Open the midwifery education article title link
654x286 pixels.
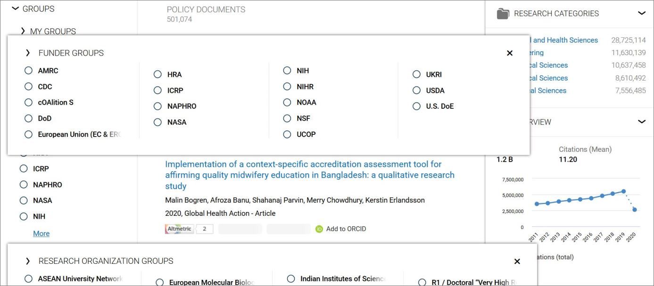310,175
